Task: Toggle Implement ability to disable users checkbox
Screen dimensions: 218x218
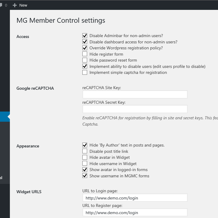Action: pos(85,66)
